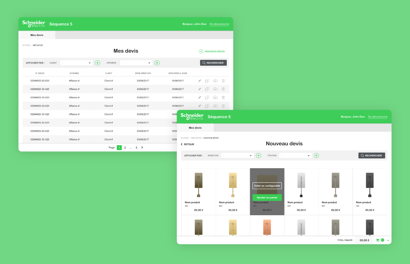This screenshot has width=410, height=264.
Task: Collapse the cart panel with the chevron arrow
Action: click(x=388, y=240)
